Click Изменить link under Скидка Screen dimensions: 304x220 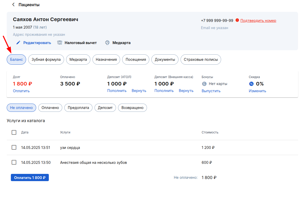tap(258, 91)
